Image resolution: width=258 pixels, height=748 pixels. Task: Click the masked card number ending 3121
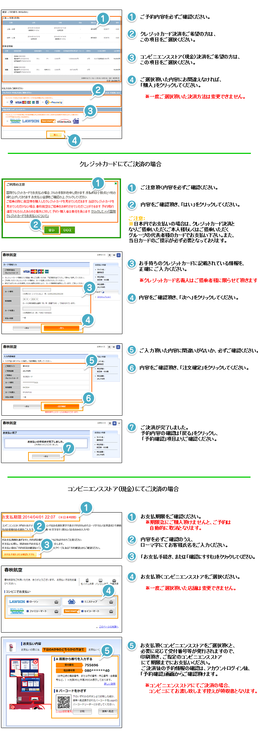[31, 383]
